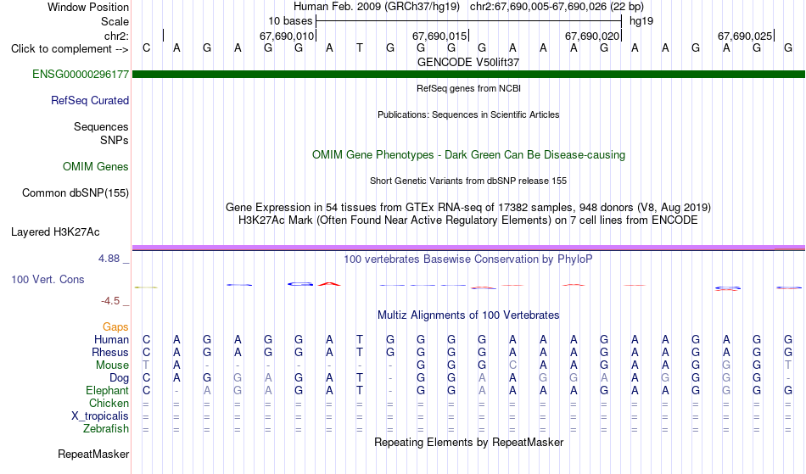Click 'Publications: Sequences in Scientific Articles' title

(x=468, y=114)
